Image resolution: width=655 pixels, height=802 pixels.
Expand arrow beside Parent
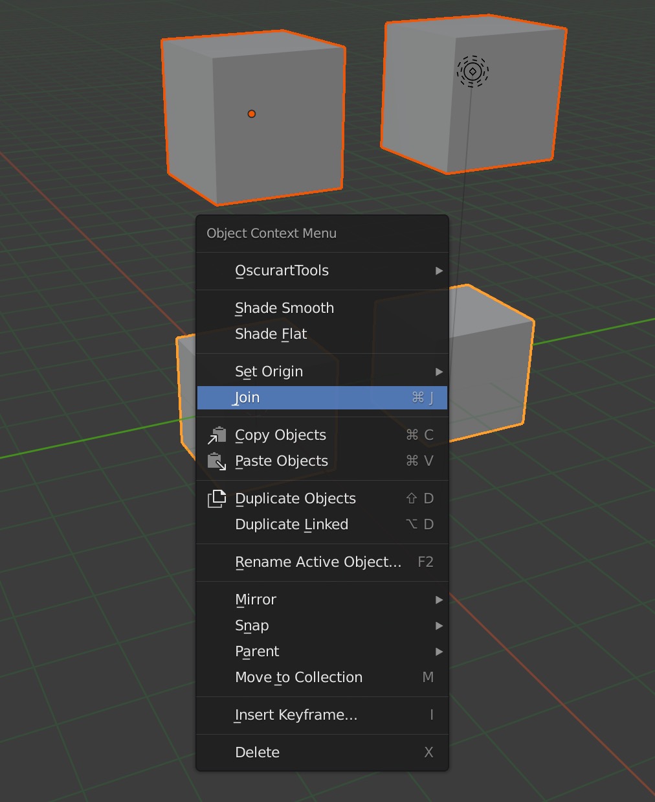point(439,652)
